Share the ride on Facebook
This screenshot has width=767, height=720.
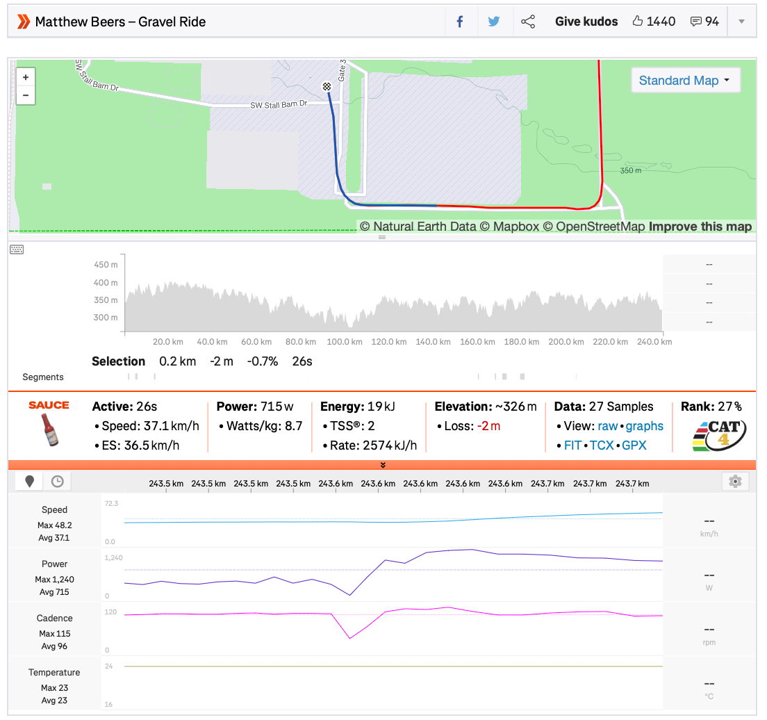(x=459, y=22)
